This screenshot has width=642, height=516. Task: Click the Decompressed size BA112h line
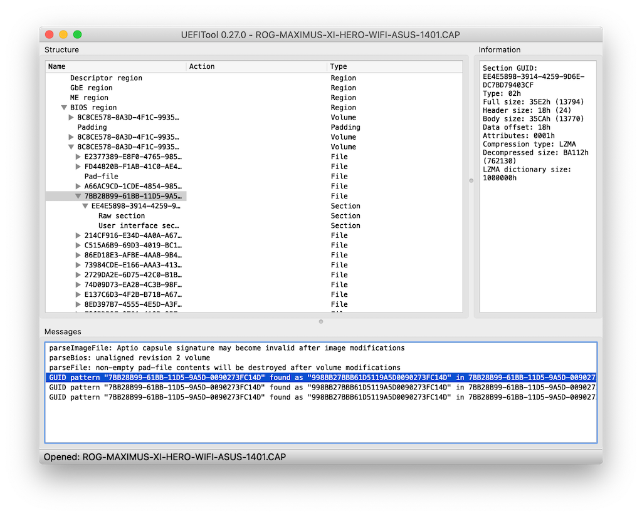(x=535, y=157)
